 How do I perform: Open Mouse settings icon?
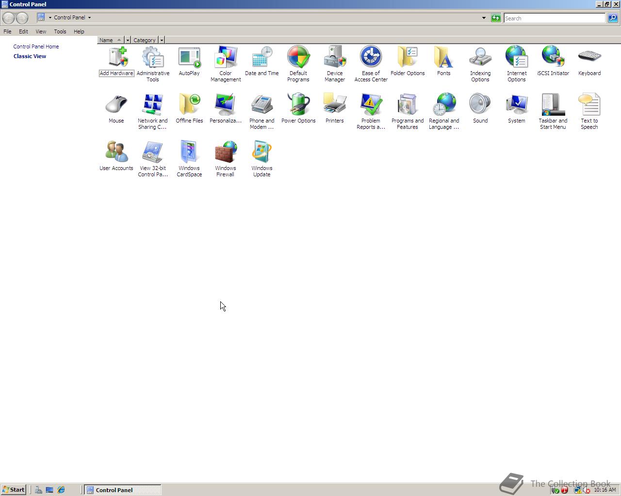[x=116, y=108]
